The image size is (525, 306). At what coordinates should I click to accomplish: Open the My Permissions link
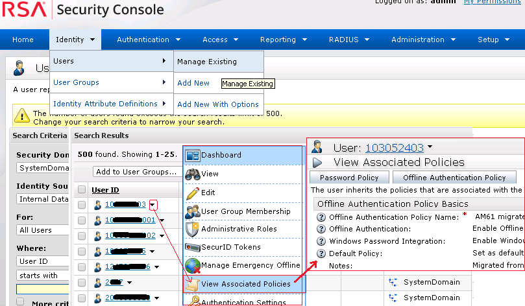click(491, 3)
